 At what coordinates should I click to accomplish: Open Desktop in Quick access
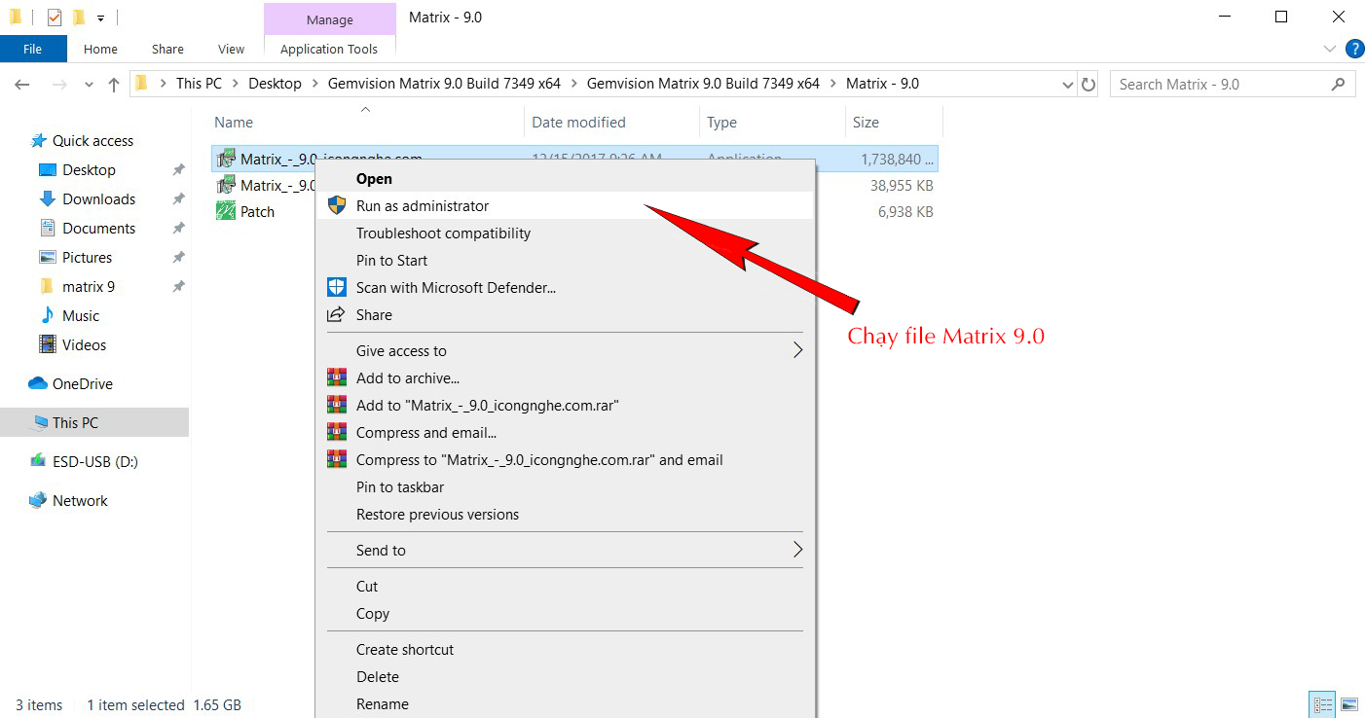click(x=89, y=170)
